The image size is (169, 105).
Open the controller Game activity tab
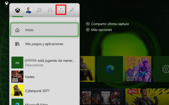pos(50,10)
